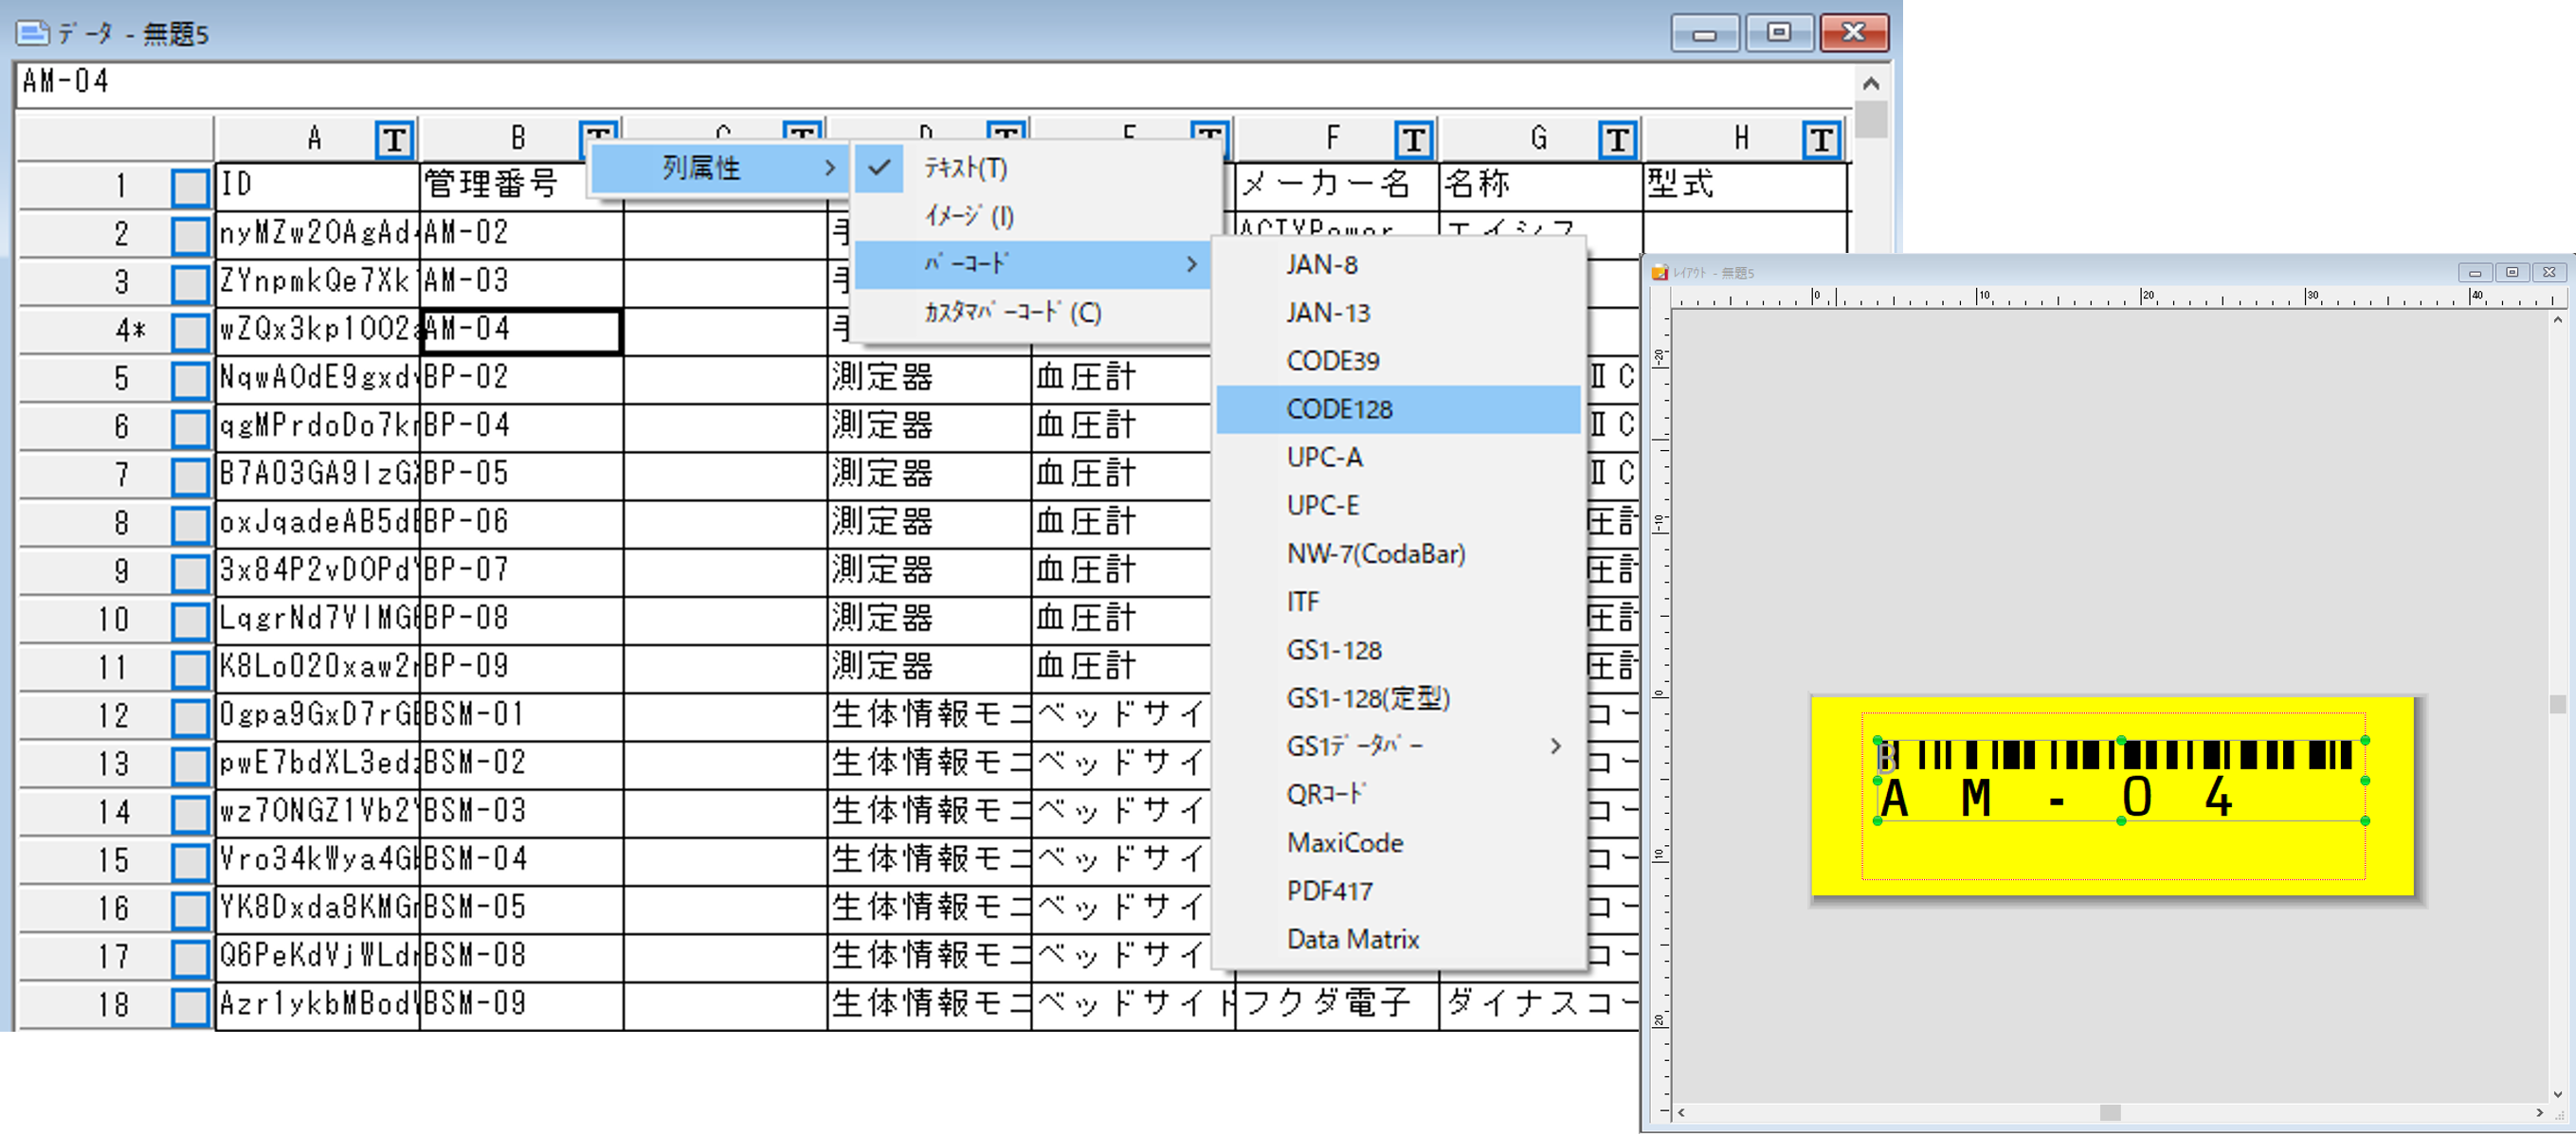This screenshot has width=2576, height=1135.
Task: Choose GS1-128 barcode type
Action: point(1398,650)
